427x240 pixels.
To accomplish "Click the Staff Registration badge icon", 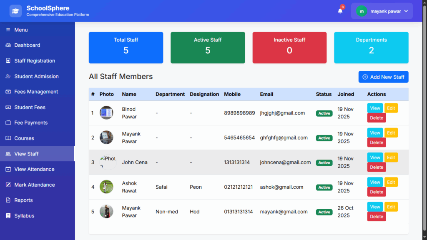I will click(x=8, y=61).
